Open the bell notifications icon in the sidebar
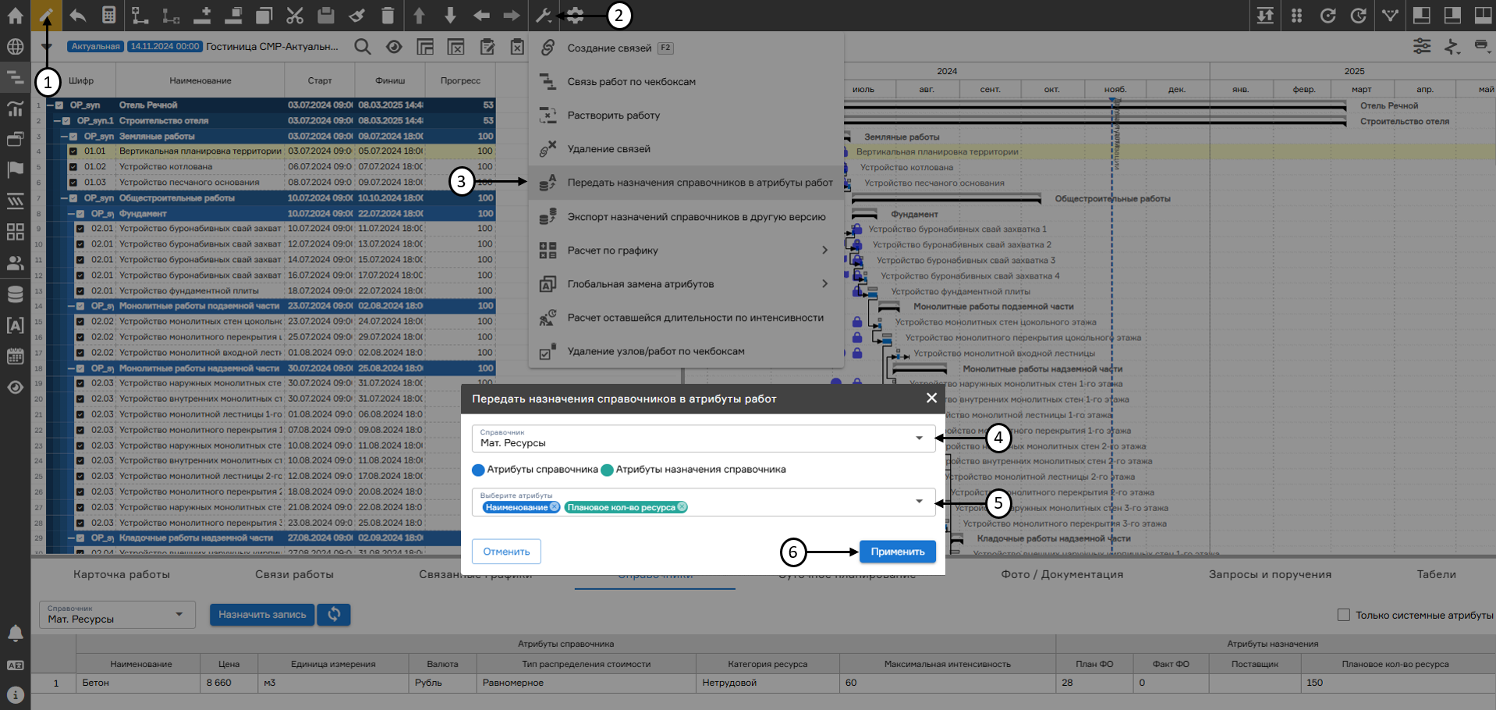 click(15, 634)
